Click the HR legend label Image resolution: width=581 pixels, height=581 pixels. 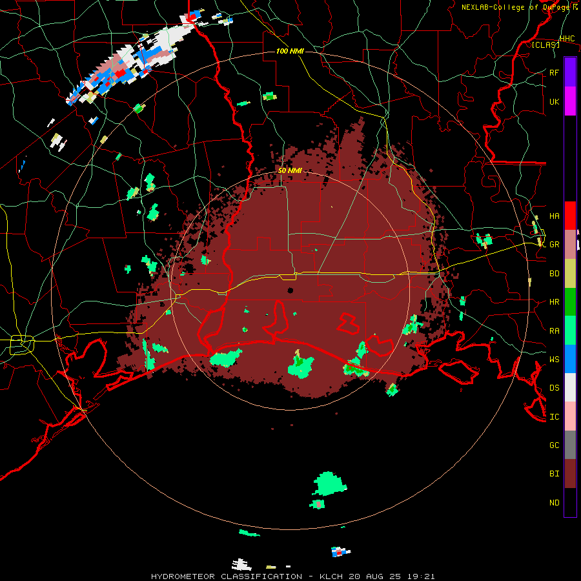(554, 302)
